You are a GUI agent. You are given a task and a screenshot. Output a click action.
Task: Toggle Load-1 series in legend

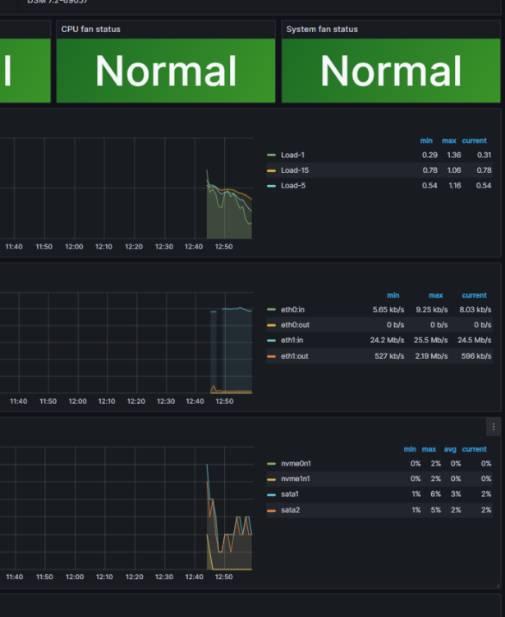coord(292,155)
